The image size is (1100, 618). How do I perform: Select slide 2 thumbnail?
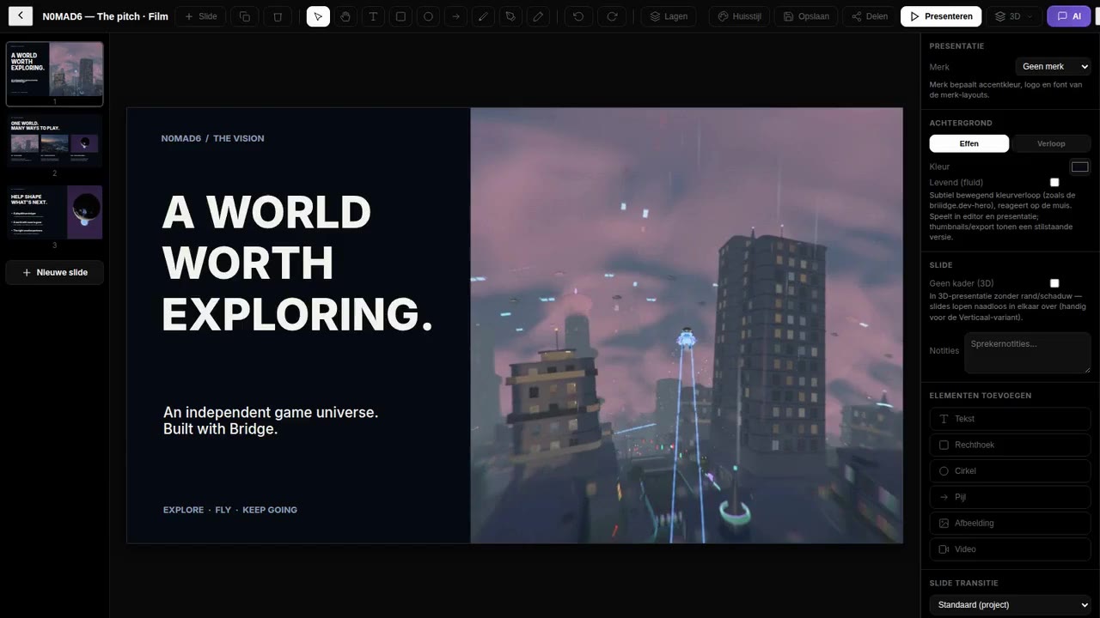pyautogui.click(x=55, y=140)
